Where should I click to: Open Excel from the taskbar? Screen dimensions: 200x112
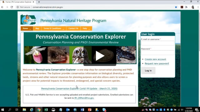point(46,110)
